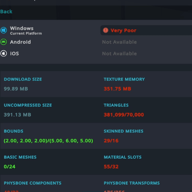Open the Very Poor performance rating
The image size is (192, 192).
click(123, 30)
